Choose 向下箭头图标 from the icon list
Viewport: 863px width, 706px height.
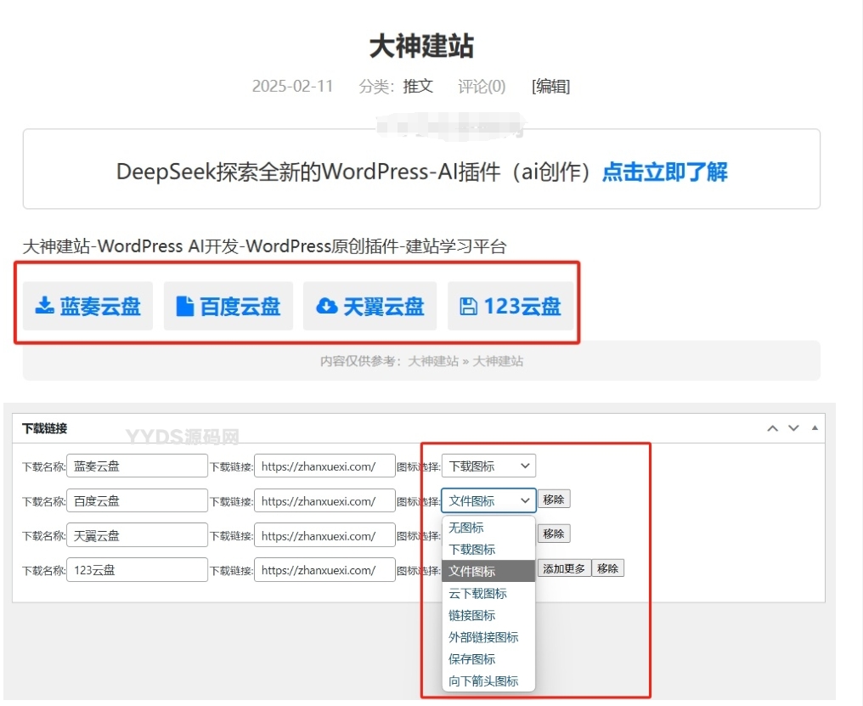click(x=488, y=681)
